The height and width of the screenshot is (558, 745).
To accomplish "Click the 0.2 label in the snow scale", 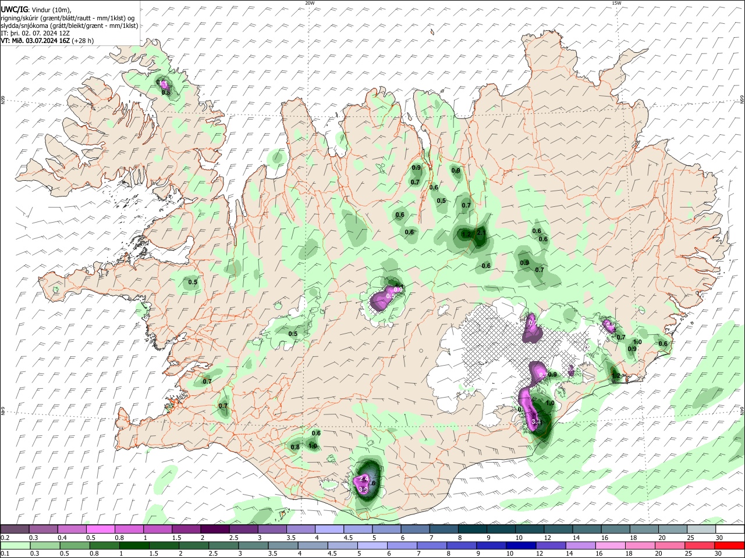I will tap(5, 538).
